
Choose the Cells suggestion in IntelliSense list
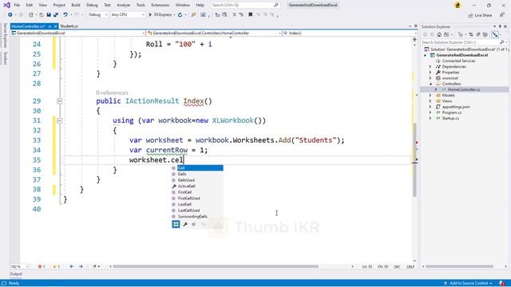[197, 174]
